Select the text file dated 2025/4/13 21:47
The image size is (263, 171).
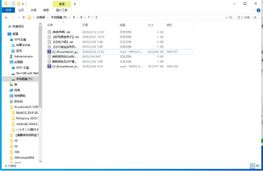pos(120,32)
